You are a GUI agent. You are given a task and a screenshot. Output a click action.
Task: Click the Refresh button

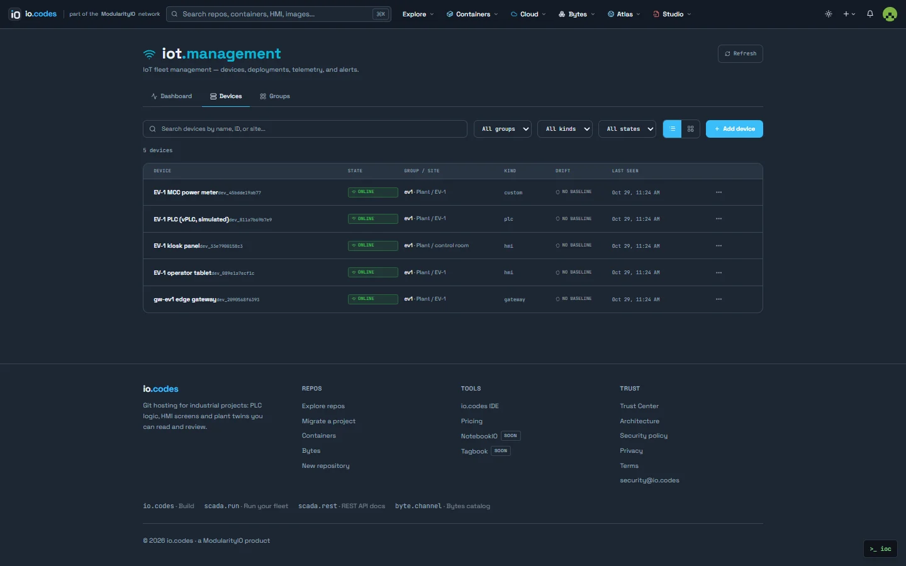click(741, 53)
